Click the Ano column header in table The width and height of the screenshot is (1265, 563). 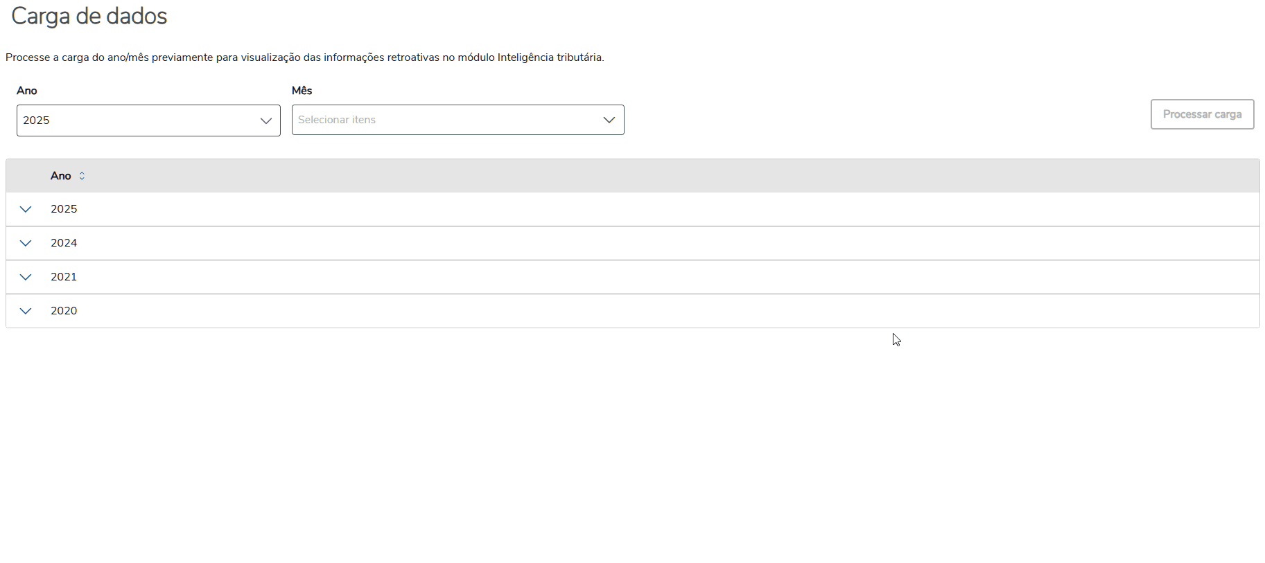tap(61, 176)
